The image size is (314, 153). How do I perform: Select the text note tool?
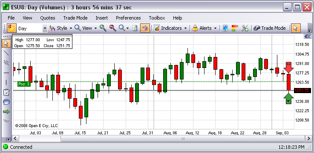coord(6,92)
